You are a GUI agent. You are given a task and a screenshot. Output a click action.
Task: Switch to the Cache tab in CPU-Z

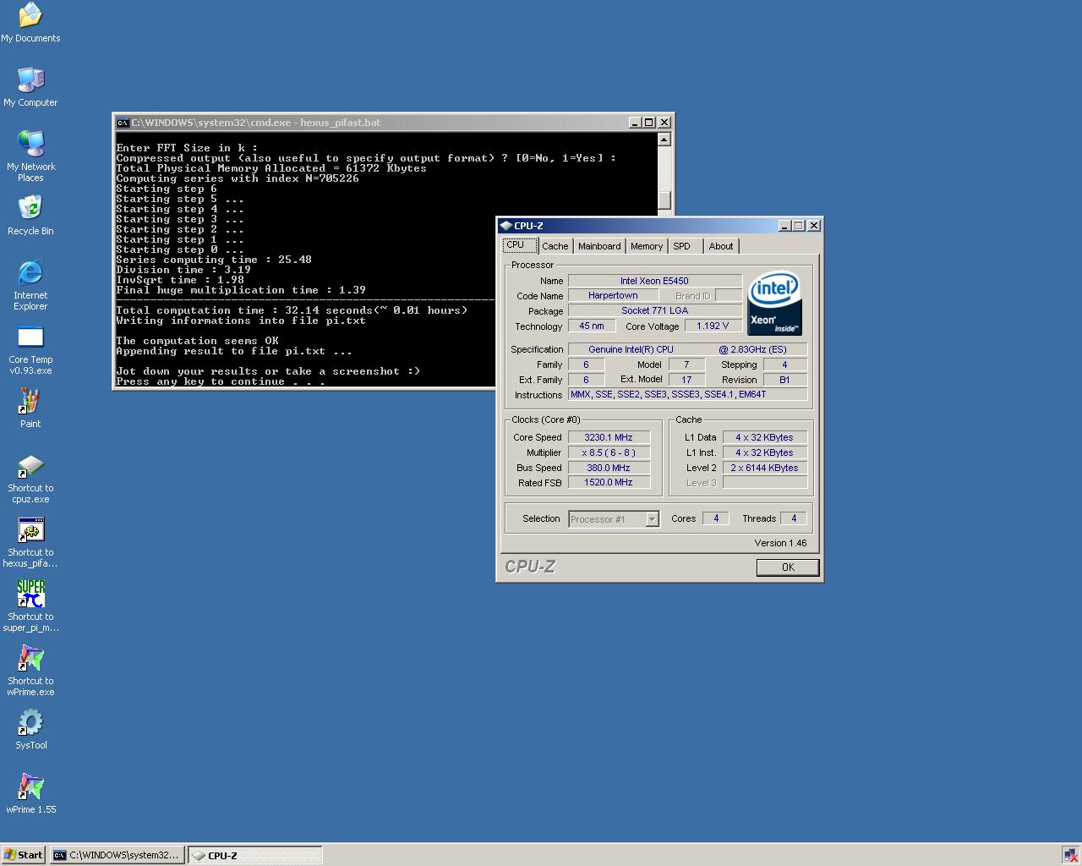point(555,246)
